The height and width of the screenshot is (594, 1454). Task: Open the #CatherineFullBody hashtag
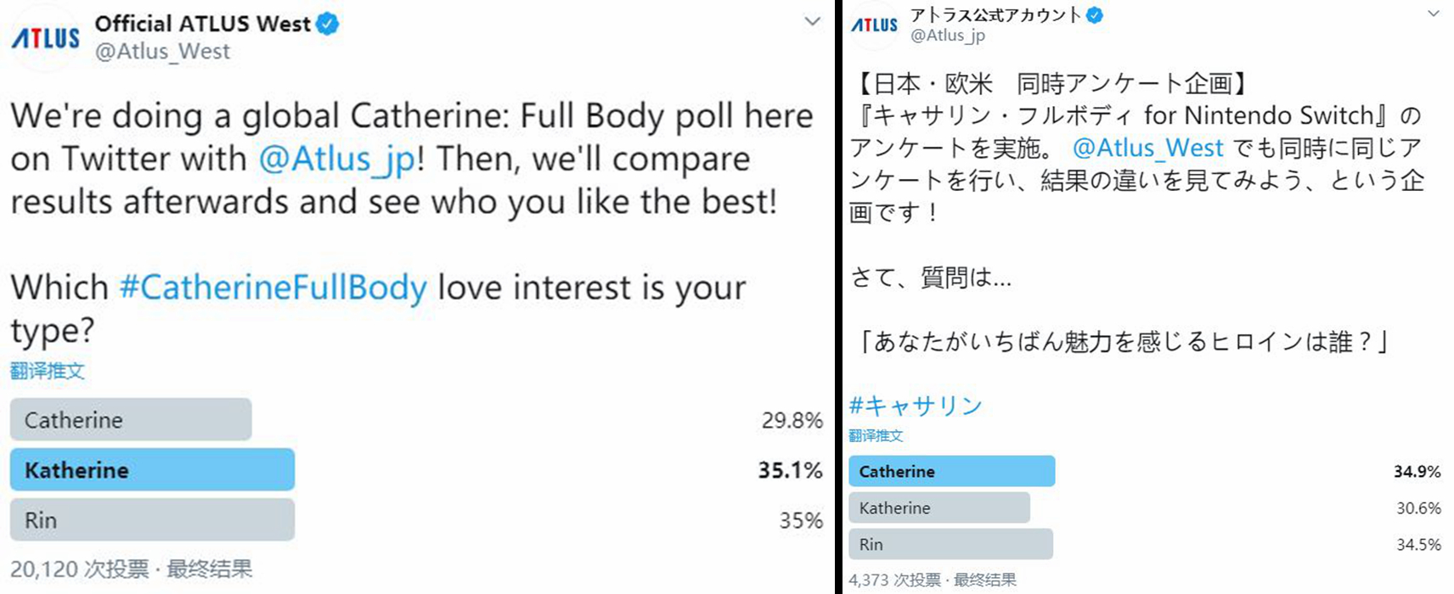pyautogui.click(x=273, y=288)
